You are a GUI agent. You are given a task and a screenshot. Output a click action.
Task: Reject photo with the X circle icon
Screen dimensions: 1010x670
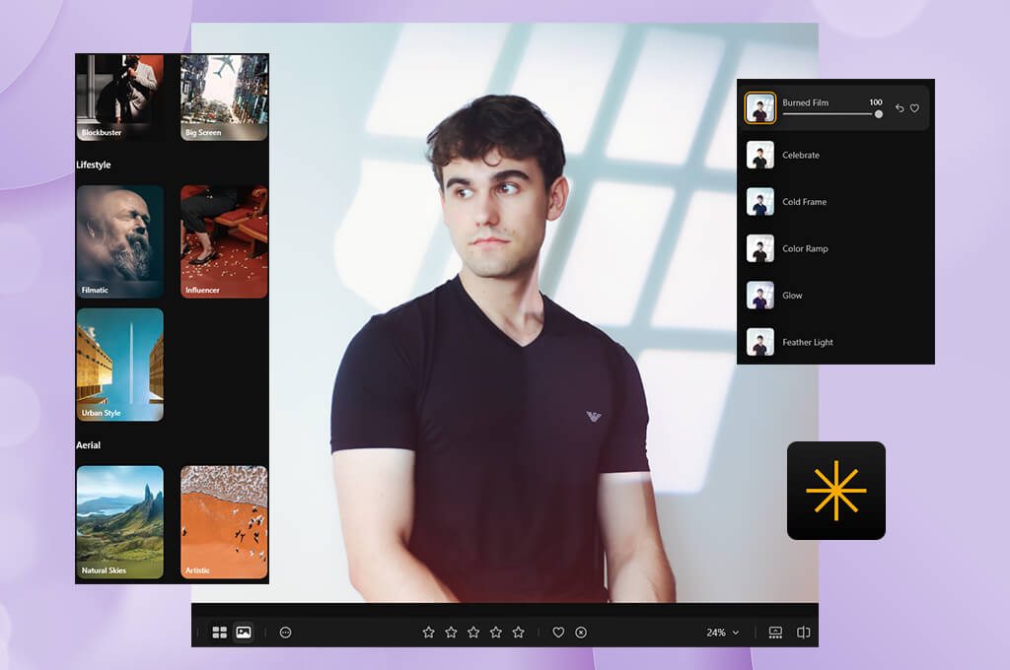click(x=581, y=633)
